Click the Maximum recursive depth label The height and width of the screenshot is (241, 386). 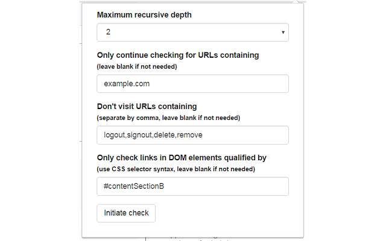click(x=144, y=14)
